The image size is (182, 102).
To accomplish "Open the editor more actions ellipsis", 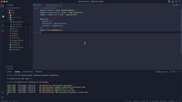I will click(179, 5).
